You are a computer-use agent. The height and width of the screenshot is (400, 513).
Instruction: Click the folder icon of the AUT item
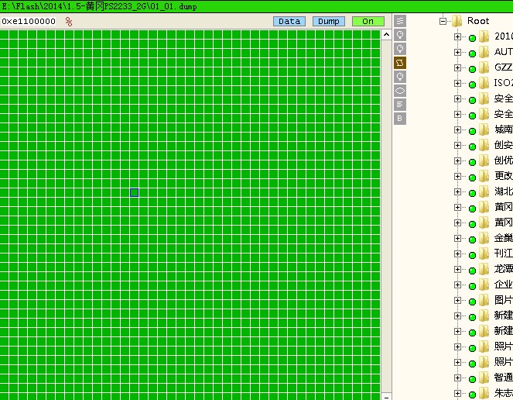[484, 52]
